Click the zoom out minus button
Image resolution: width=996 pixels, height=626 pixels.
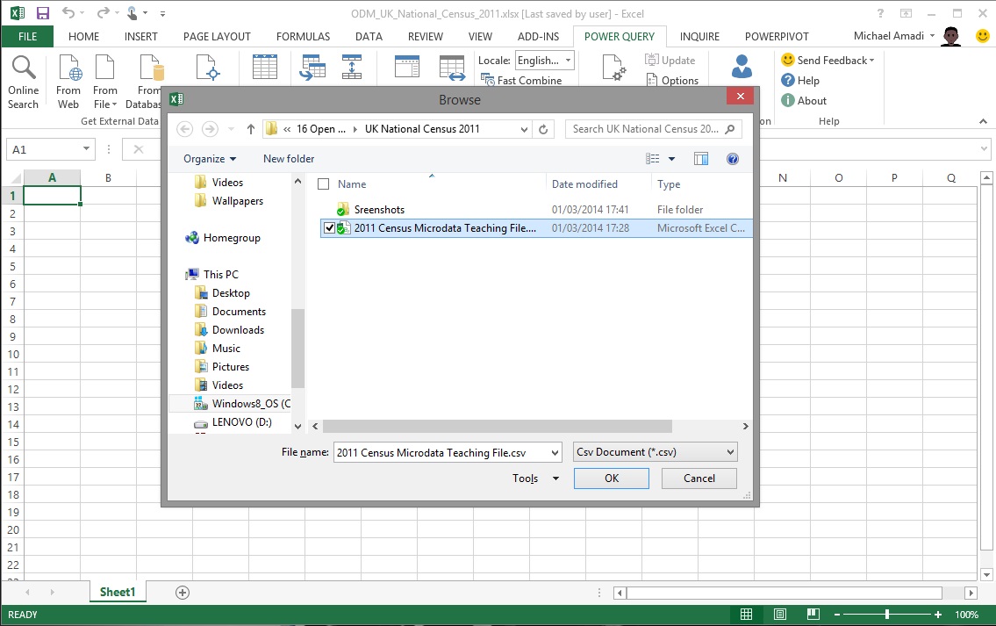tap(837, 615)
